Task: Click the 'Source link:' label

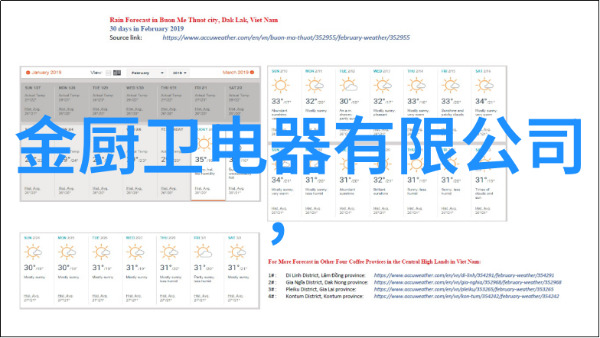Action: [126, 37]
